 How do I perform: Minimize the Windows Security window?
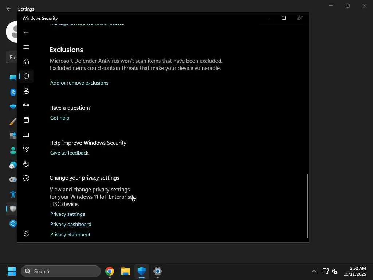[x=267, y=18]
